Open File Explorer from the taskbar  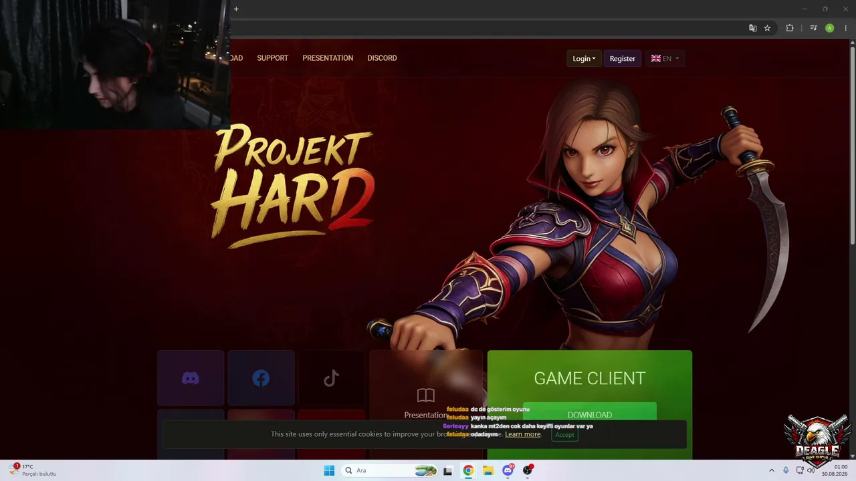click(x=488, y=470)
